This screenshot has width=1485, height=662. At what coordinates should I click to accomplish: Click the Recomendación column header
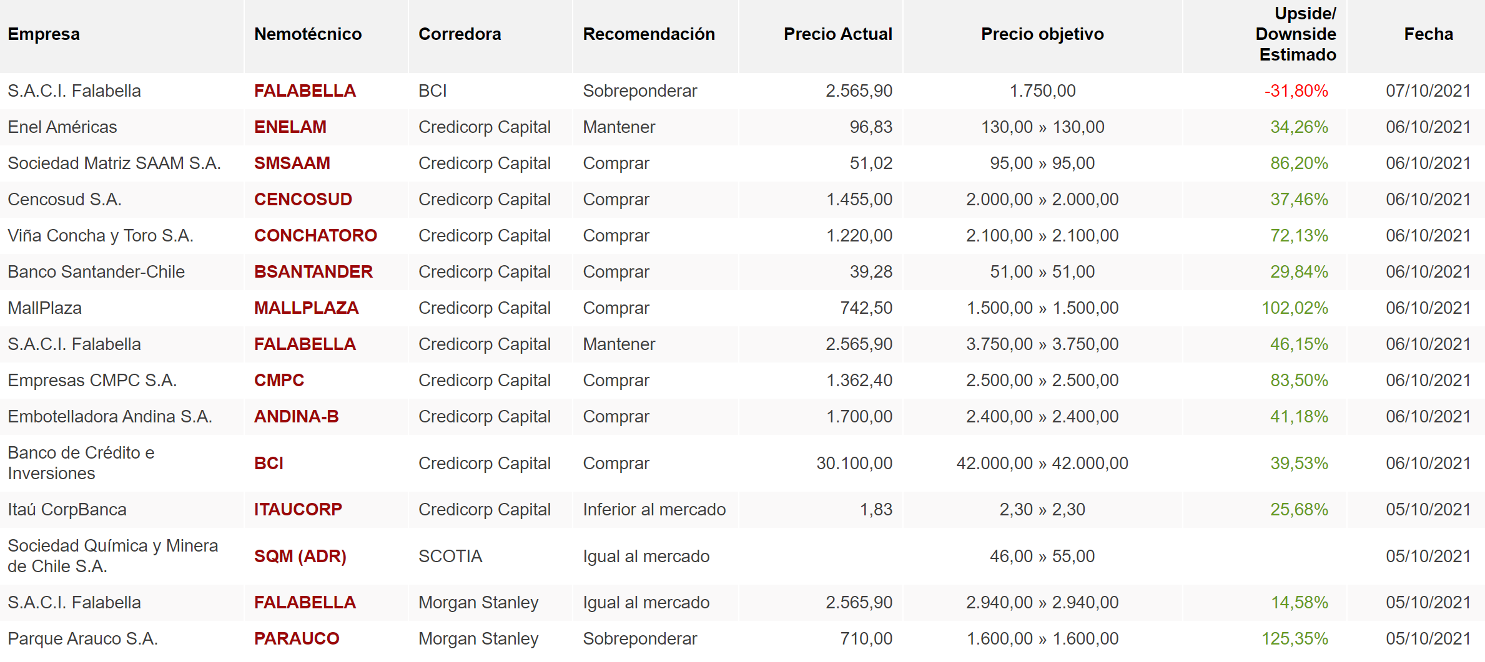pyautogui.click(x=649, y=34)
